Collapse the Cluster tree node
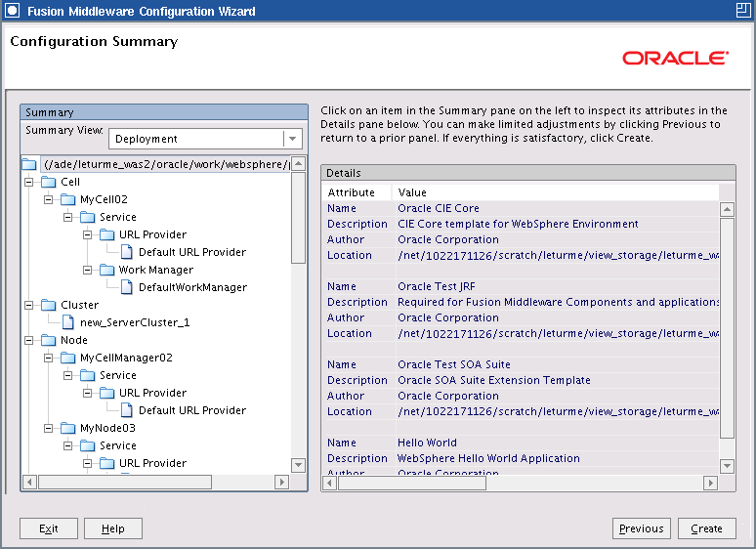The height and width of the screenshot is (549, 756). (x=29, y=305)
